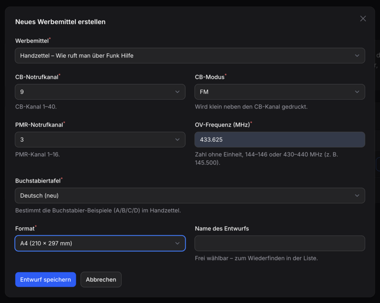Click the Name des Entwurfs input field

280,243
